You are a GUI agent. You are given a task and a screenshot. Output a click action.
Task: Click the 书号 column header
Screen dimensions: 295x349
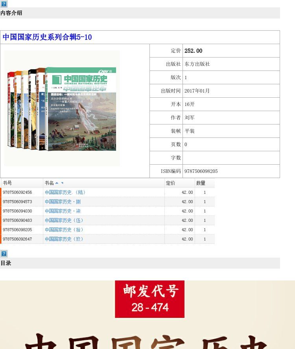click(7, 183)
